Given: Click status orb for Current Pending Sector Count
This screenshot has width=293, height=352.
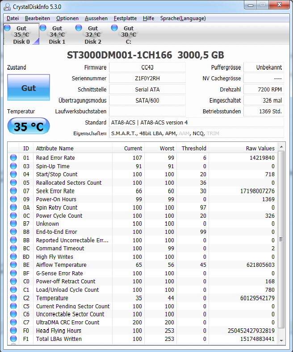Looking at the screenshot, I should (13, 306).
